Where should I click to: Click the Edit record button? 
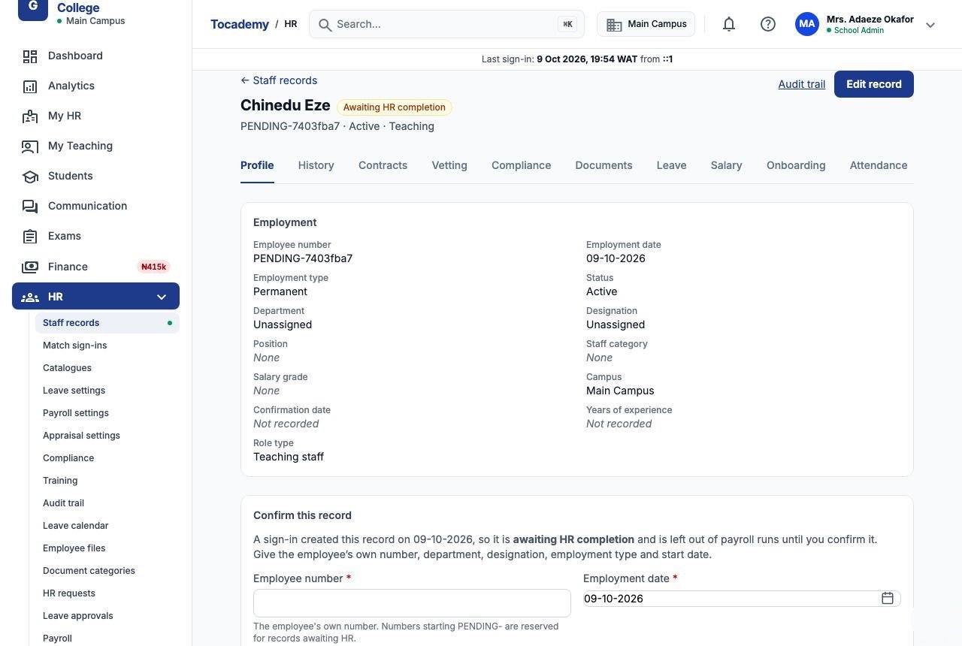click(x=874, y=84)
